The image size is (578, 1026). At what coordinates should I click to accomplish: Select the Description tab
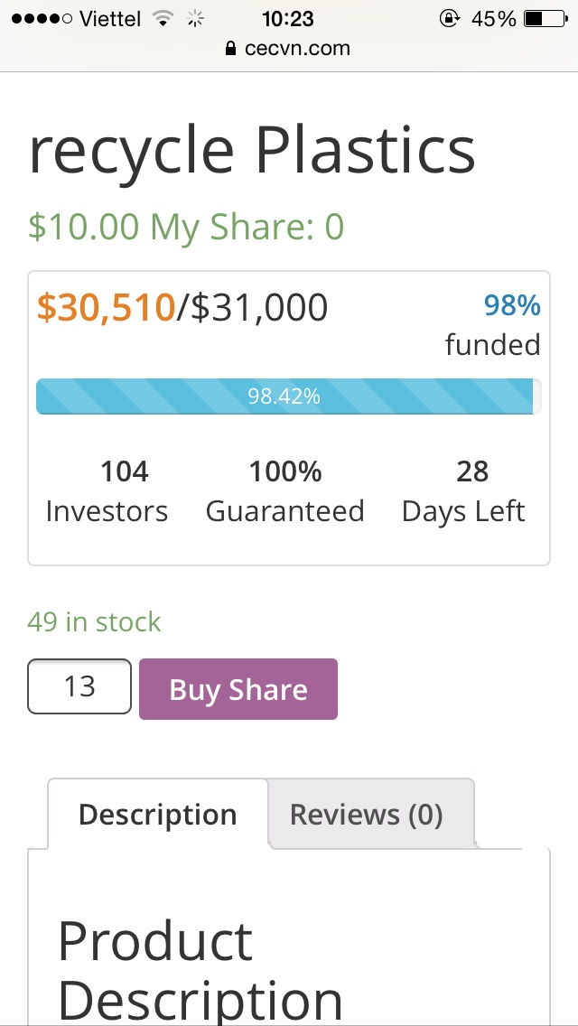point(157,815)
